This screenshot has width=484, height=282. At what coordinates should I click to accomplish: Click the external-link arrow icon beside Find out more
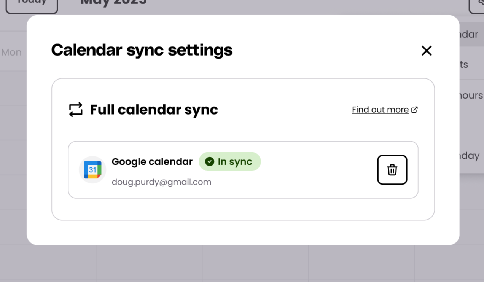pyautogui.click(x=414, y=110)
